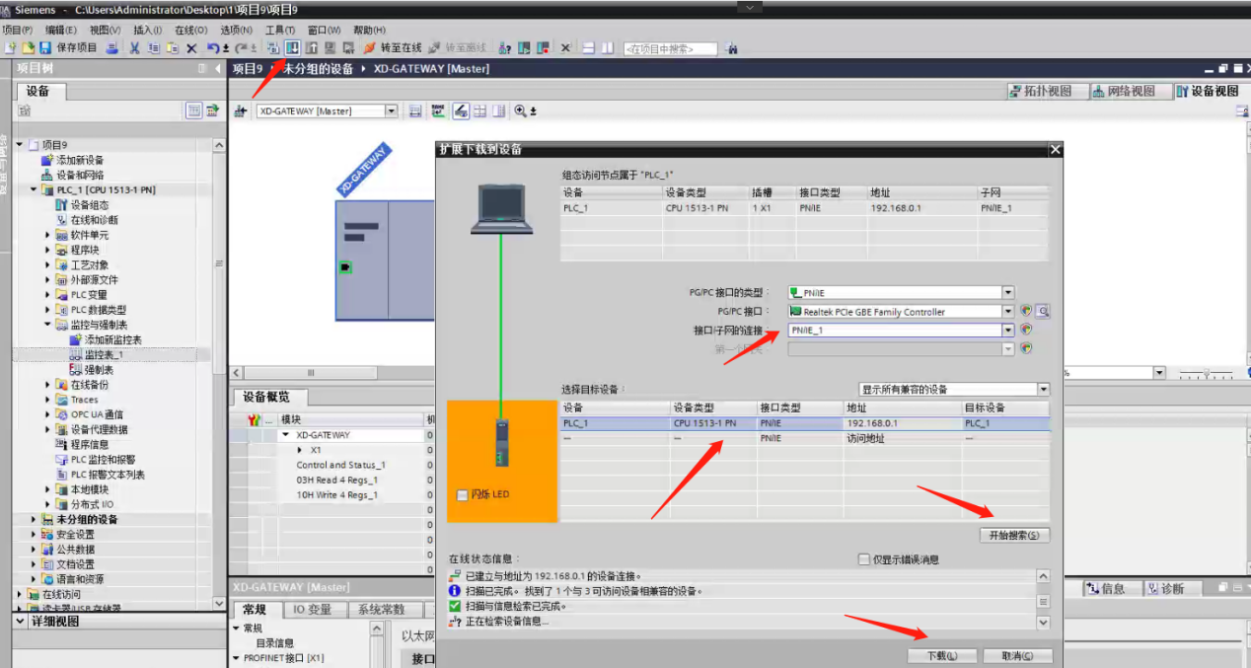Click the shield icon beside PG/PC interface
This screenshot has height=668, width=1251.
(1026, 311)
